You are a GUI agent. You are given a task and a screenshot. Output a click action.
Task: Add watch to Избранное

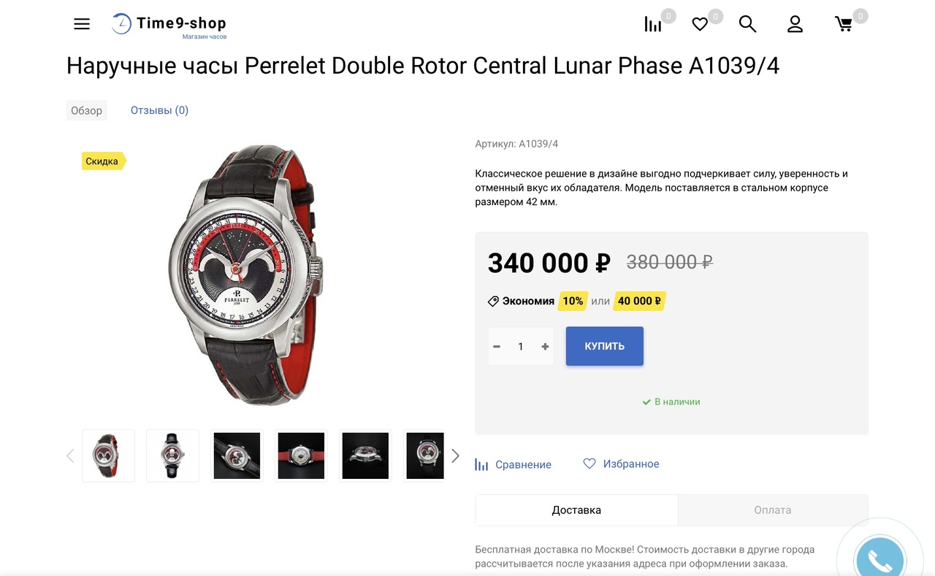tap(621, 464)
